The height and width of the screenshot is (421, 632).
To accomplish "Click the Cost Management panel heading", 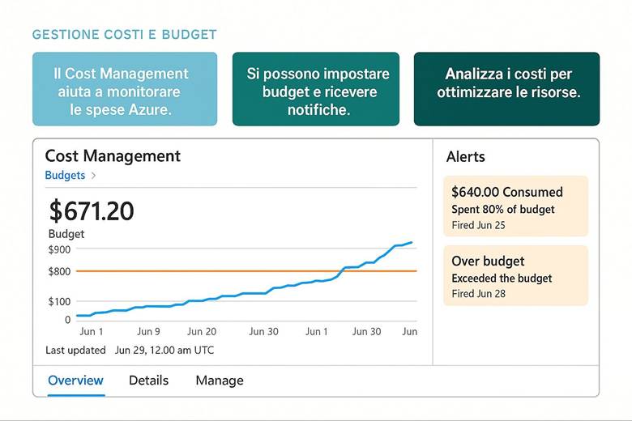I will tap(113, 156).
